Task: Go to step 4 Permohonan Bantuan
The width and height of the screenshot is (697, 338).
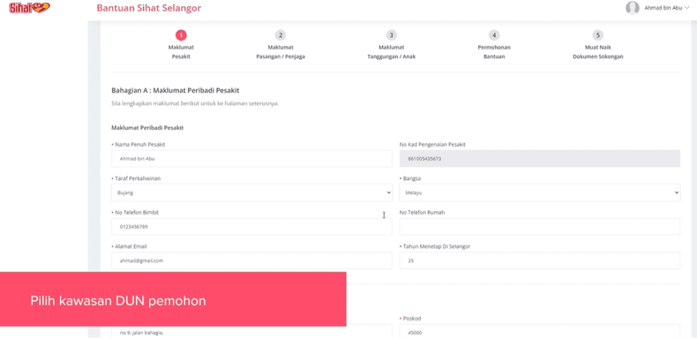Action: pyautogui.click(x=494, y=45)
